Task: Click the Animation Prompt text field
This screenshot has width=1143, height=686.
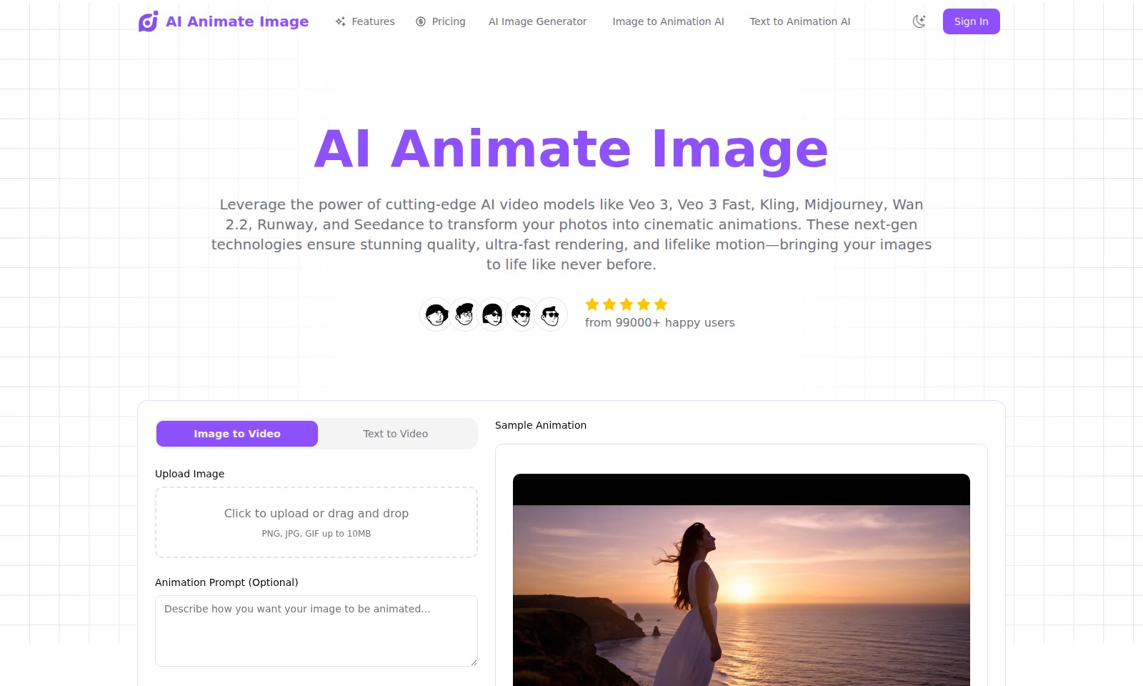Action: [x=316, y=630]
